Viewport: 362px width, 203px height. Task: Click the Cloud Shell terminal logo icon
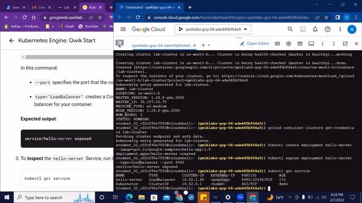pyautogui.click(x=119, y=43)
